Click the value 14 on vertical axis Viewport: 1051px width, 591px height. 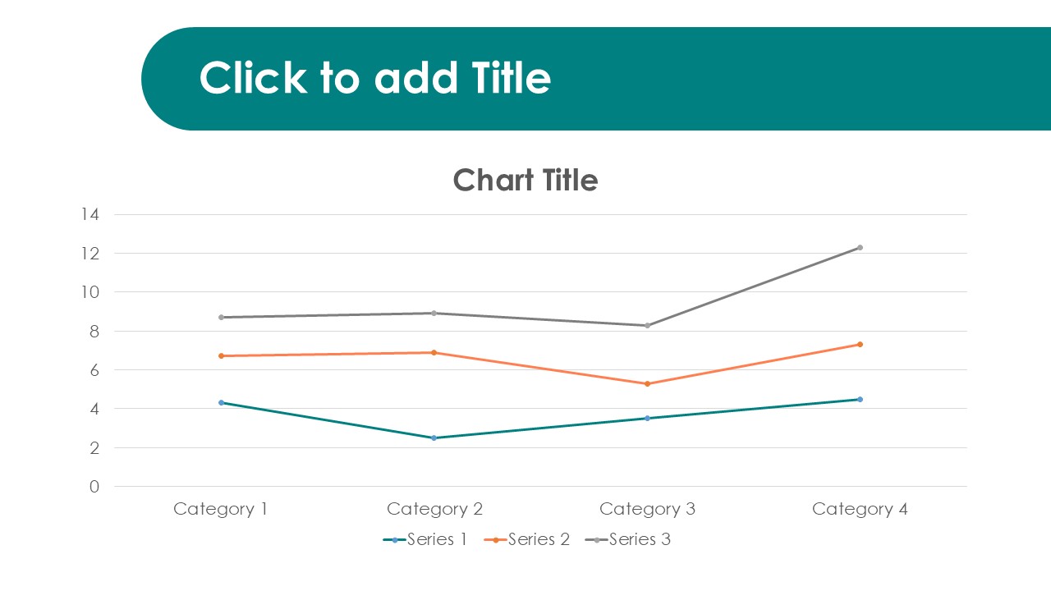coord(89,214)
